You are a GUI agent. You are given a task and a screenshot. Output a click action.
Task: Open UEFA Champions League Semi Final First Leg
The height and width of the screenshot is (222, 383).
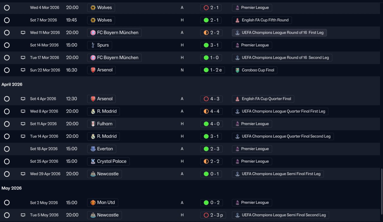[278, 174]
